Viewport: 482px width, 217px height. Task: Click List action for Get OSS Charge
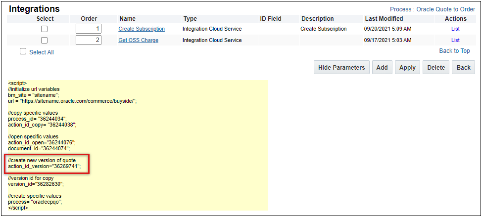click(x=455, y=41)
